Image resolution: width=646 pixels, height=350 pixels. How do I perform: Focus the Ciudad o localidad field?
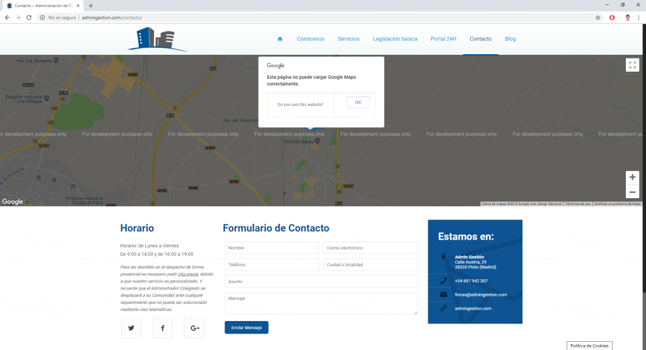[x=370, y=265]
